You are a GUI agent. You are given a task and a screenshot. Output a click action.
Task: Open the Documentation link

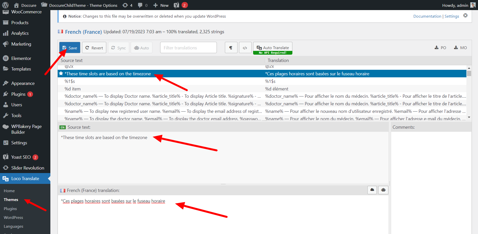[427, 16]
